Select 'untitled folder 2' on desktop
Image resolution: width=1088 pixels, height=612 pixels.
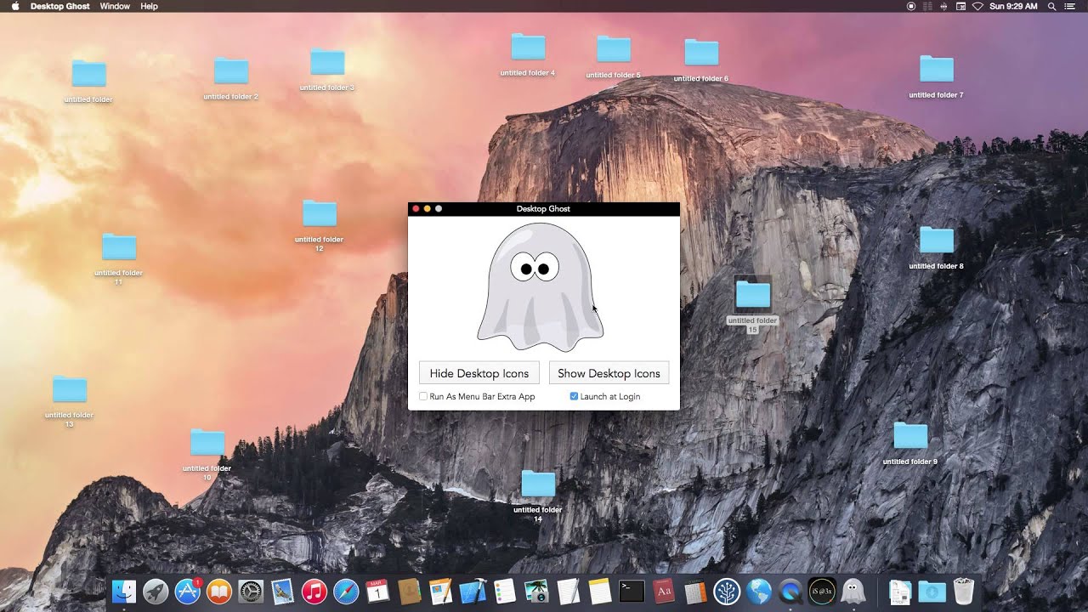tap(231, 78)
